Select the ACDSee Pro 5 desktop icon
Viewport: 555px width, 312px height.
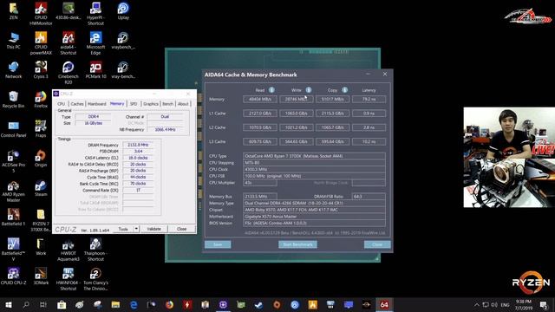[x=14, y=161]
